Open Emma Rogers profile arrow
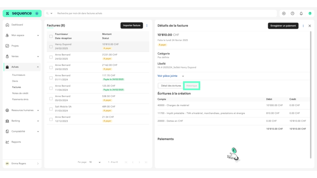Screen dimensions: 317x178 [38, 164]
